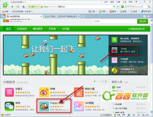Open the 360美图 app icon in recommendations
This screenshot has width=153, height=117.
(x=79, y=106)
